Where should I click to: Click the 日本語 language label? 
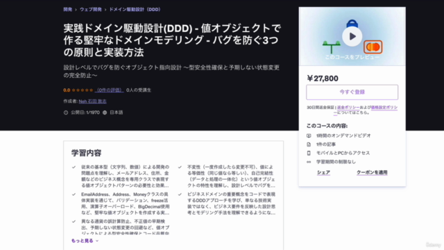(x=116, y=112)
